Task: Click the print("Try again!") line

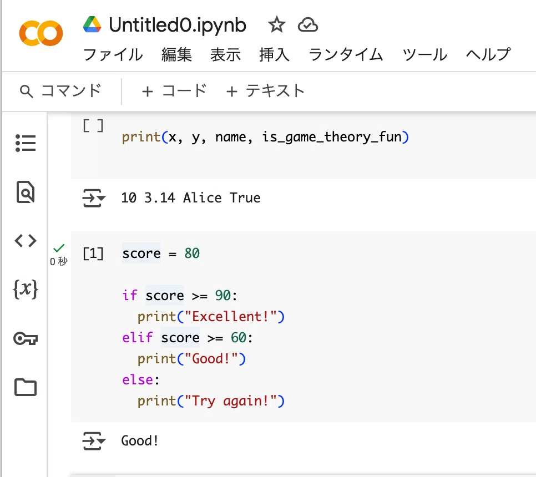Action: pos(211,401)
